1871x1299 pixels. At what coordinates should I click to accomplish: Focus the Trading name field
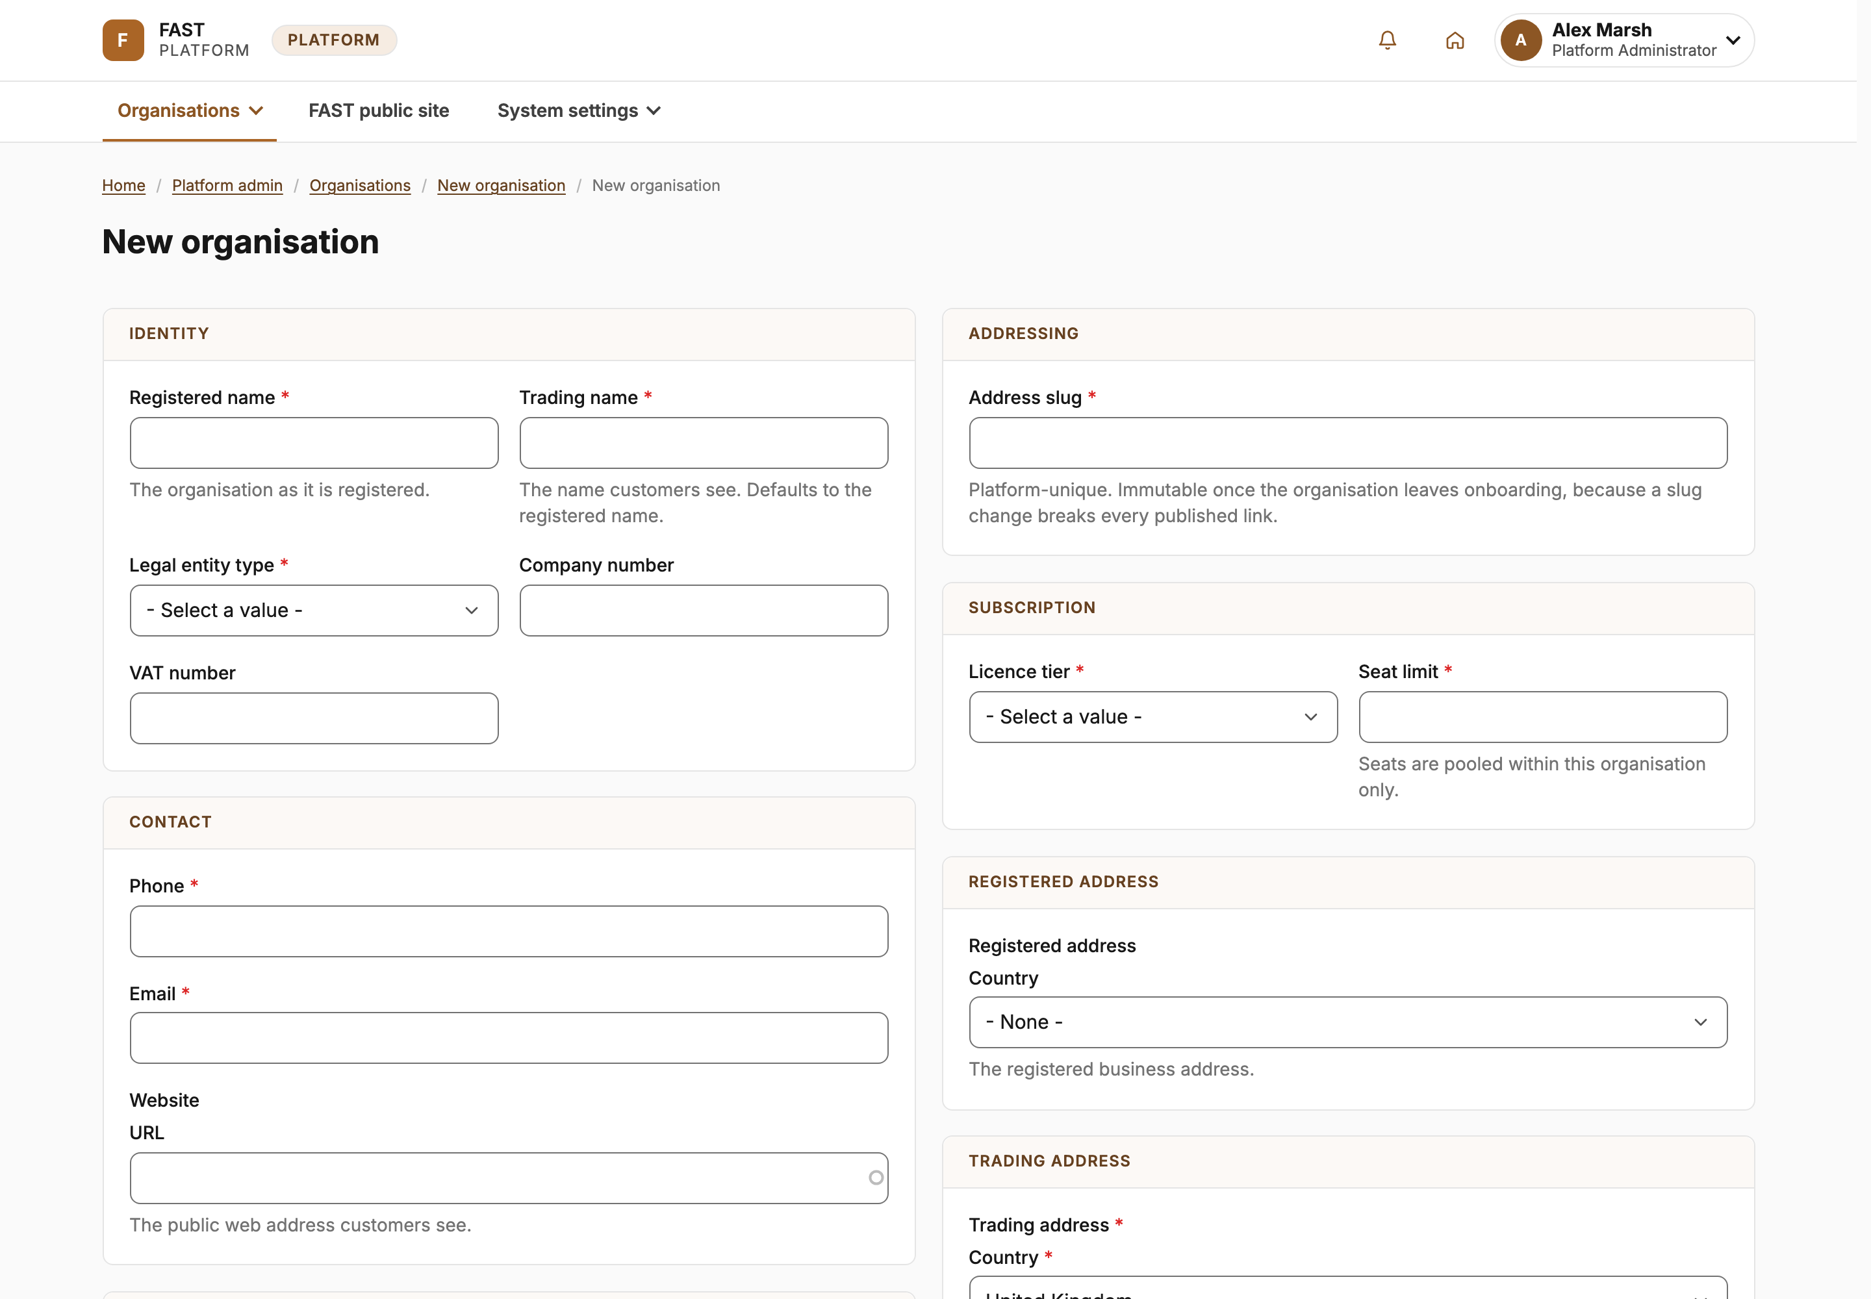704,443
